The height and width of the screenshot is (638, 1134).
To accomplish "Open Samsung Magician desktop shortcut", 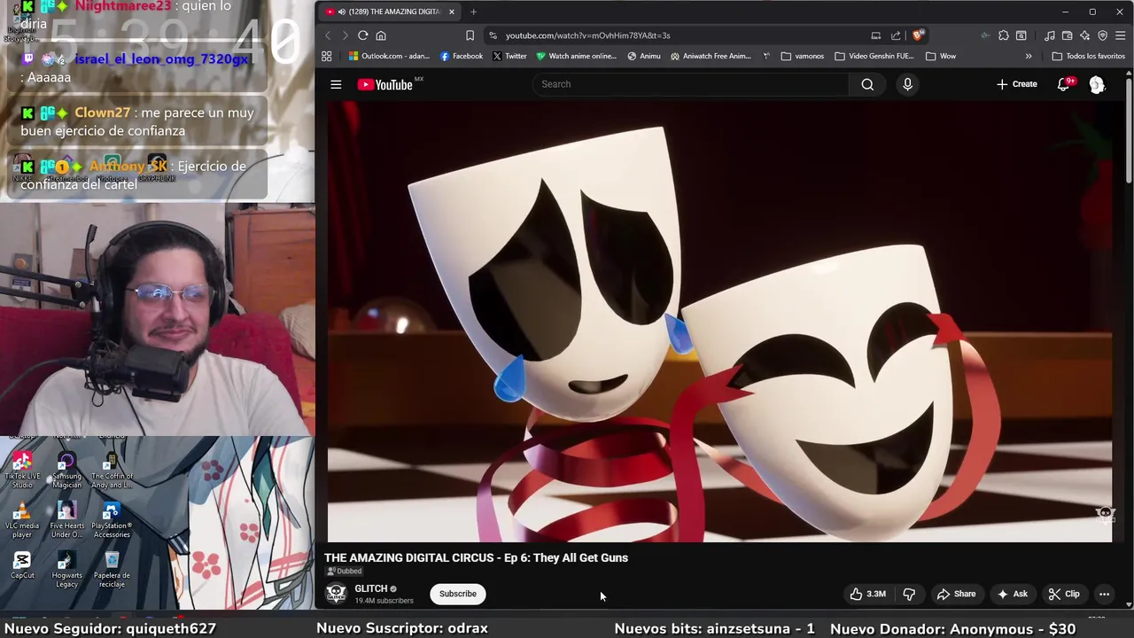I will click(x=66, y=470).
